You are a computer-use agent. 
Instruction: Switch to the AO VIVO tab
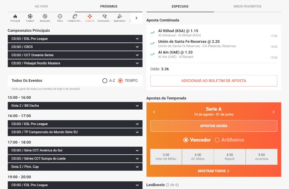coord(41,6)
